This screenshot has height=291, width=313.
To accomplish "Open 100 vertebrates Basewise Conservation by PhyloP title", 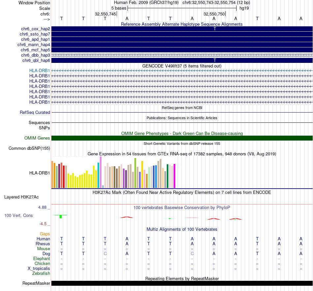I will tap(182, 208).
